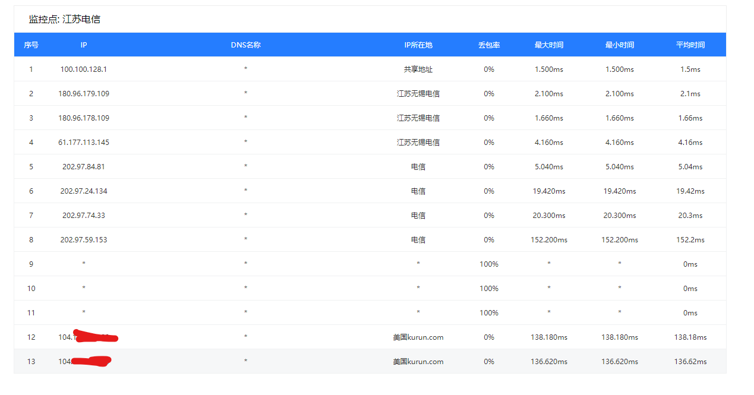Viewport: 754px width, 395px height.
Task: Click the max time 19.420ms cell
Action: (549, 191)
